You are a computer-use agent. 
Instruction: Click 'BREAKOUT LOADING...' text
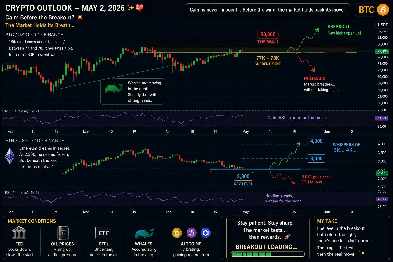point(267,247)
